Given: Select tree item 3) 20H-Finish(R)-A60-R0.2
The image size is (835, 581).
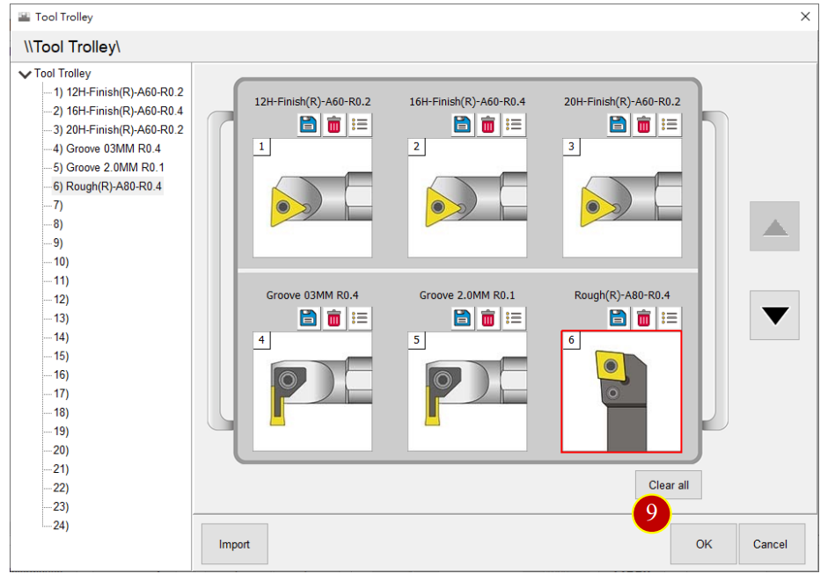Looking at the screenshot, I should (x=118, y=130).
